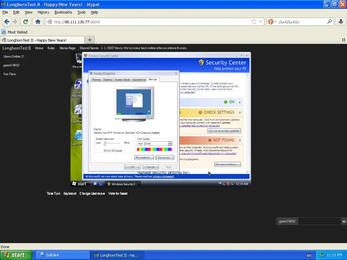The width and height of the screenshot is (347, 260).
Task: Toggle the chat sound speaker icon
Action: coord(344,221)
